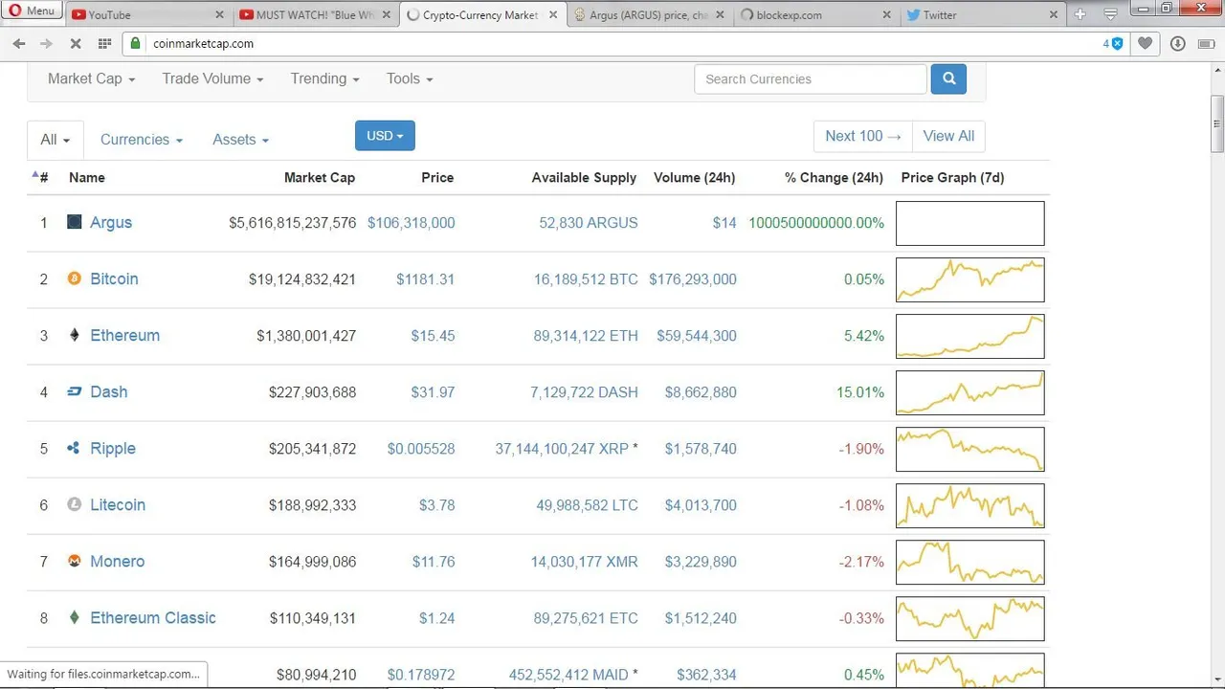This screenshot has width=1225, height=689.
Task: Go forward with the forward arrow
Action: pos(46,44)
